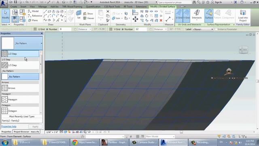Open the V Grid Distance dropdown
The width and height of the screenshot is (259, 146).
pos(166,29)
